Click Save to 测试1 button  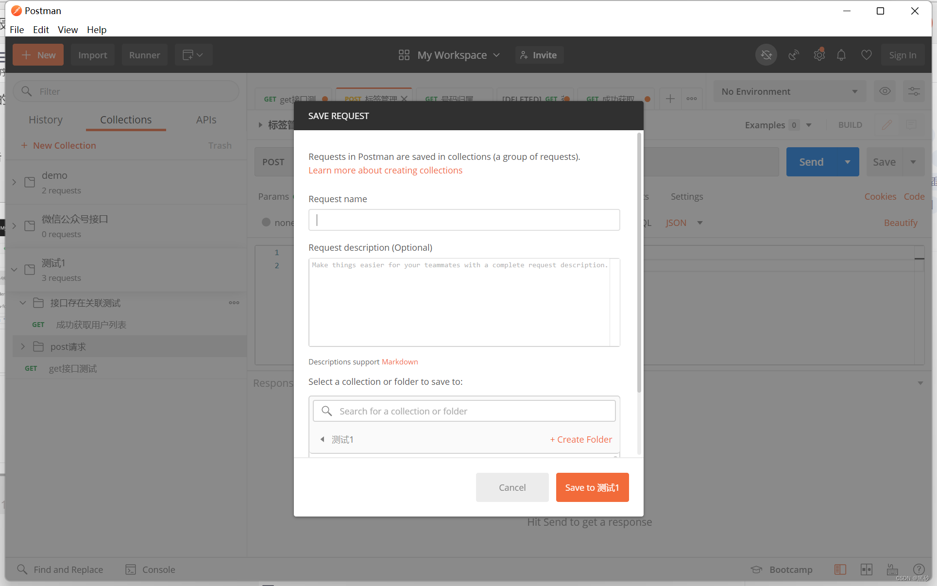pyautogui.click(x=592, y=487)
